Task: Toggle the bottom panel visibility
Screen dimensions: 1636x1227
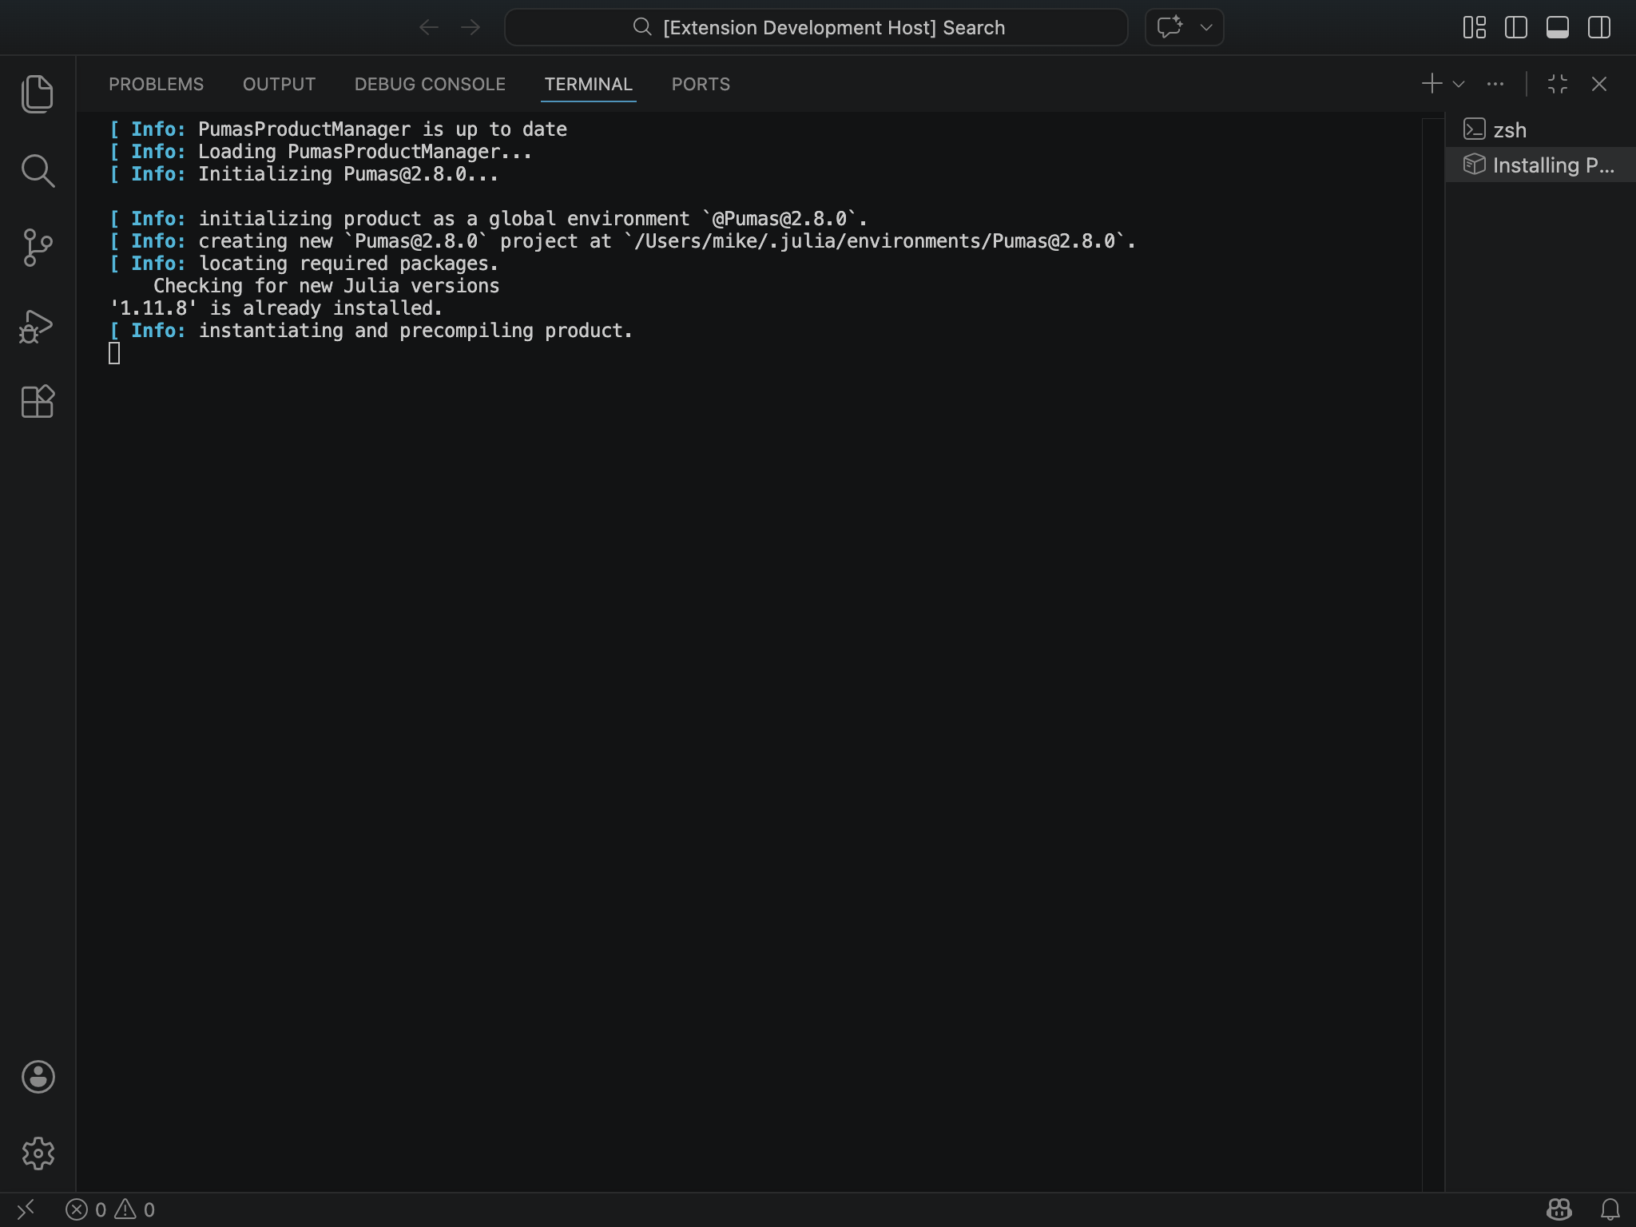Action: click(1557, 28)
